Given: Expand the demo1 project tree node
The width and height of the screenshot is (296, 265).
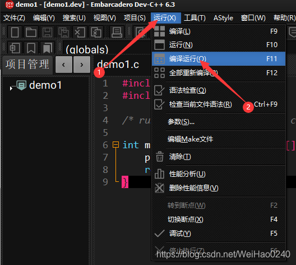Looking at the screenshot, I should [x=11, y=88].
